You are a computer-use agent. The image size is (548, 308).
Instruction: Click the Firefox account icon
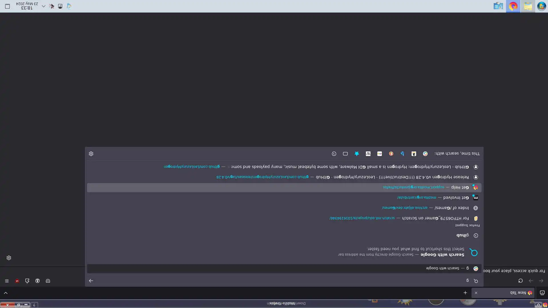(x=38, y=281)
